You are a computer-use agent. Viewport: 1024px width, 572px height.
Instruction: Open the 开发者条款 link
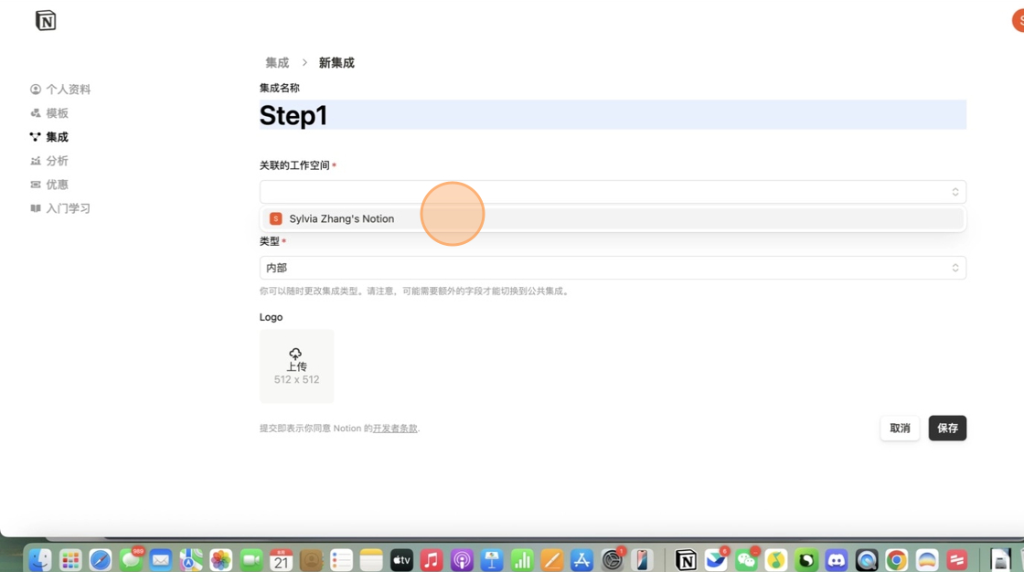(x=395, y=429)
